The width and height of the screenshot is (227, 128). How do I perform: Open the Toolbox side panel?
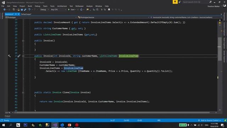[x=2, y=16]
